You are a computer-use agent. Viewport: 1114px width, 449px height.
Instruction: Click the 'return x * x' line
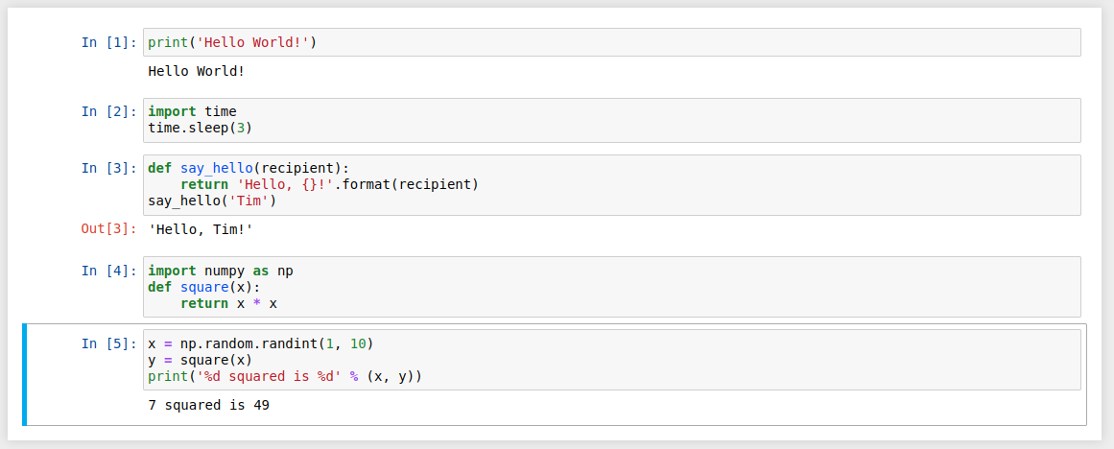pyautogui.click(x=228, y=303)
